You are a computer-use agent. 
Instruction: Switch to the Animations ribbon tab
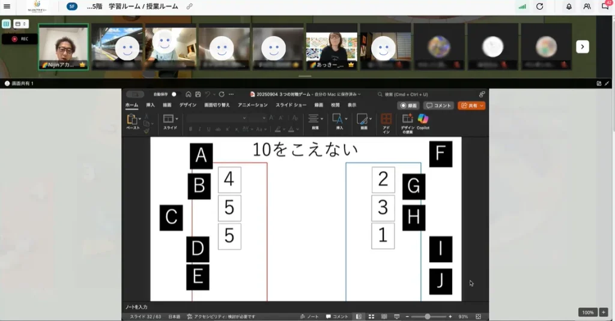coord(252,105)
